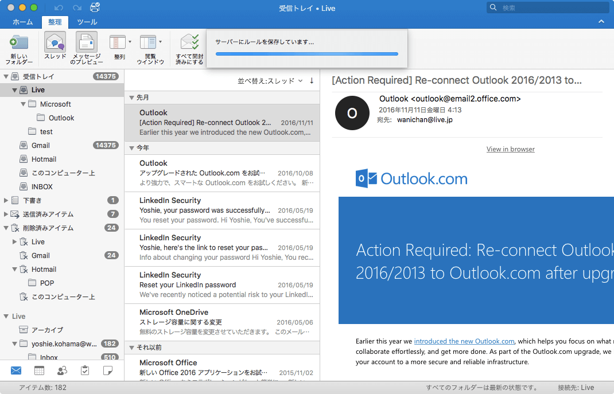Viewport: 614px width, 394px height.
Task: Open LinkedIn 'here's the link to reset' email
Action: click(222, 248)
